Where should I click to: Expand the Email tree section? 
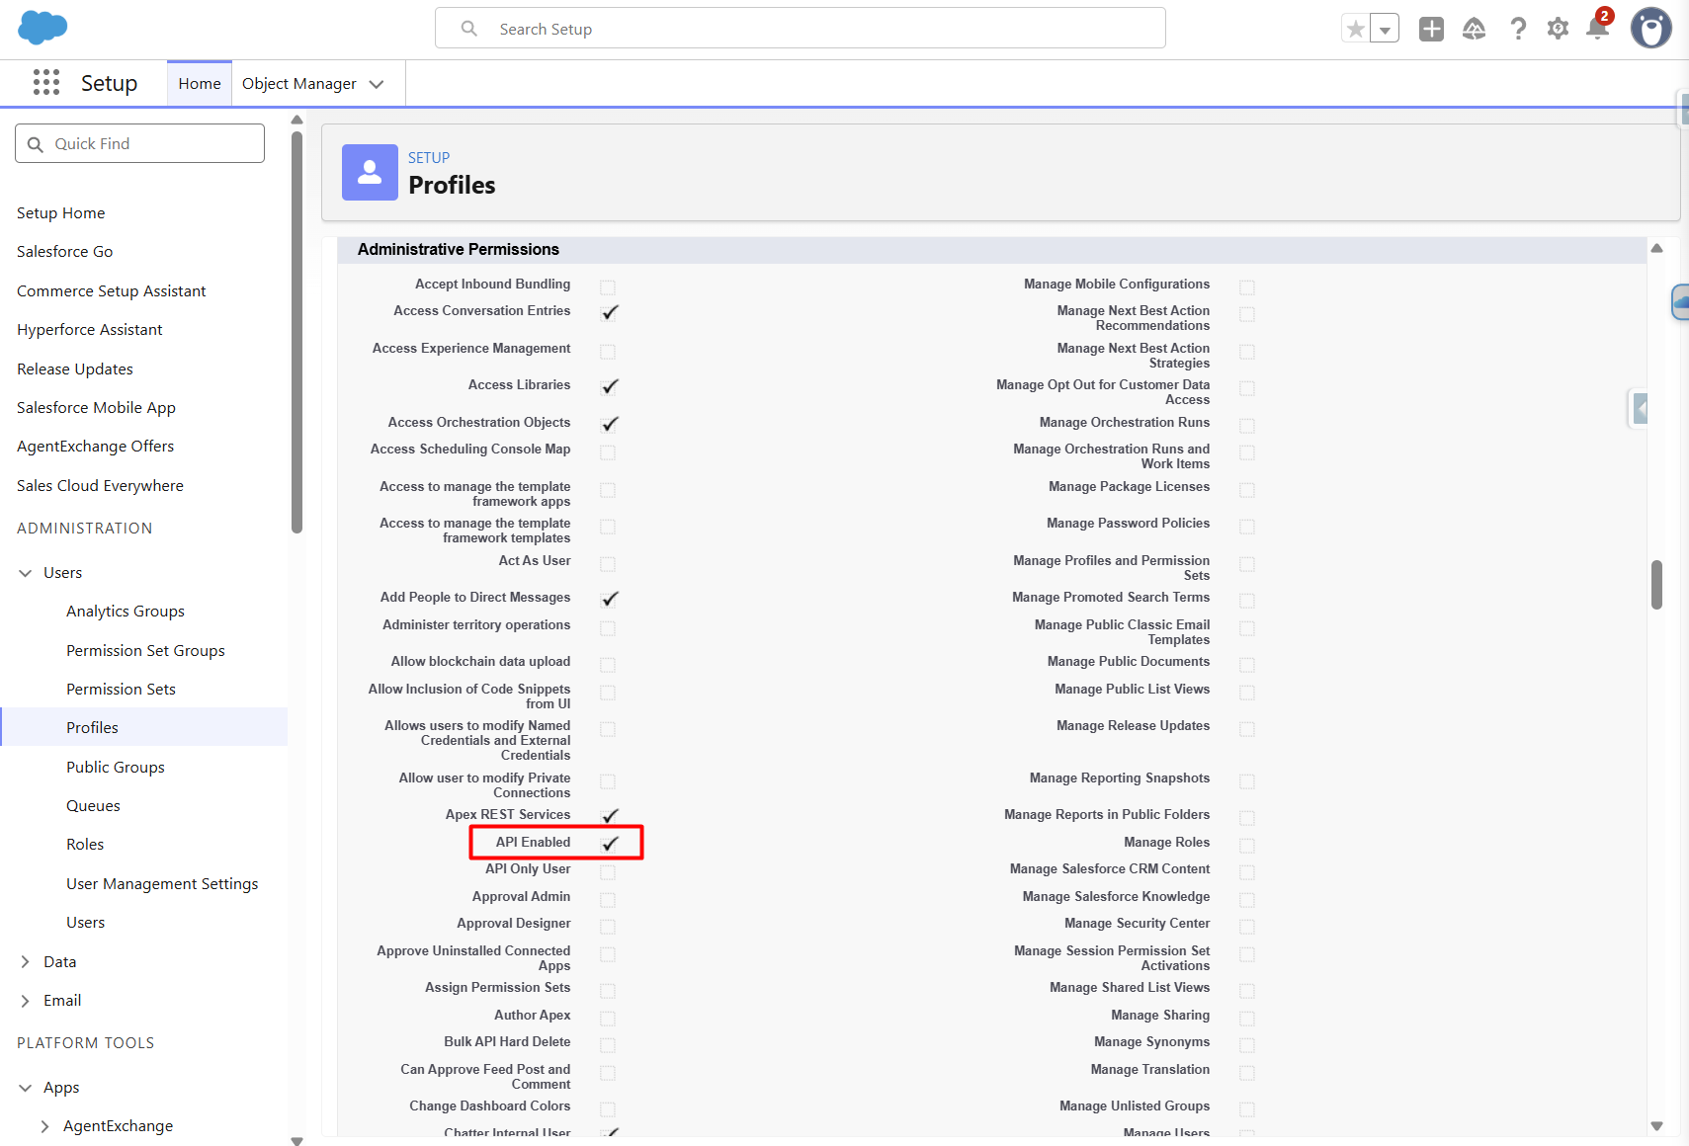(26, 1001)
